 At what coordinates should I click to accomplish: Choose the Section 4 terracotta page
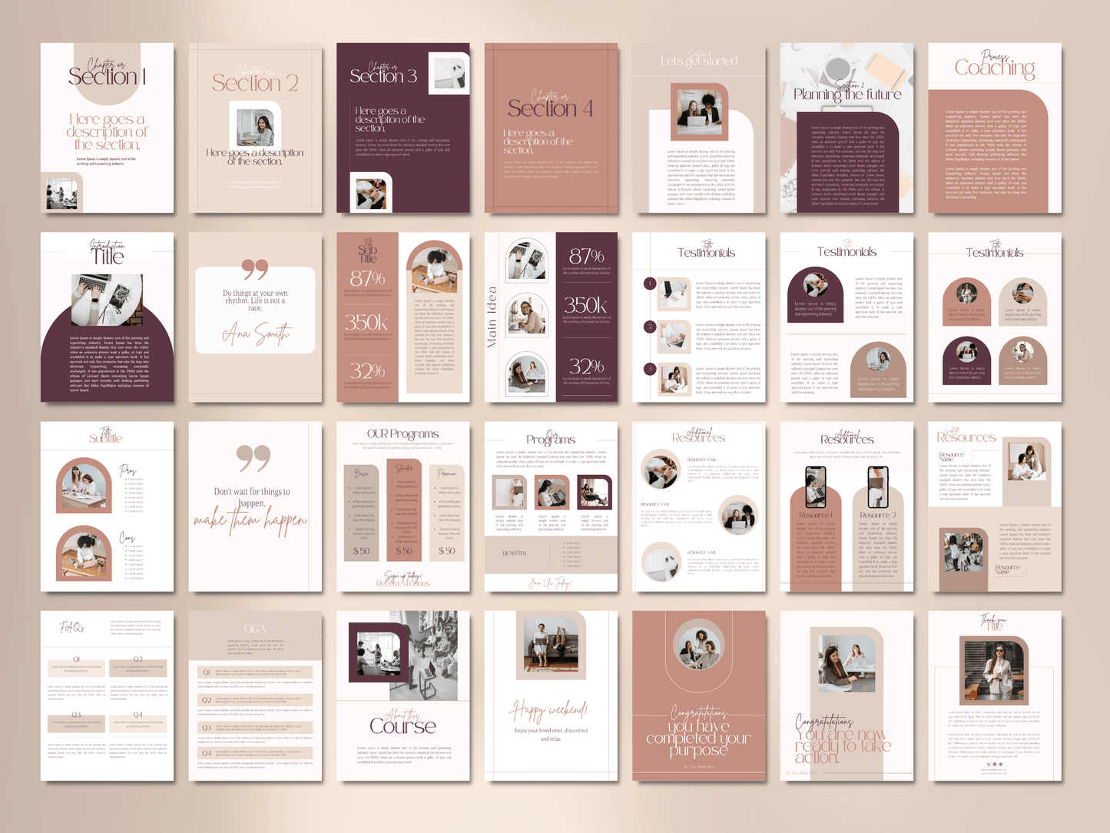(x=551, y=128)
